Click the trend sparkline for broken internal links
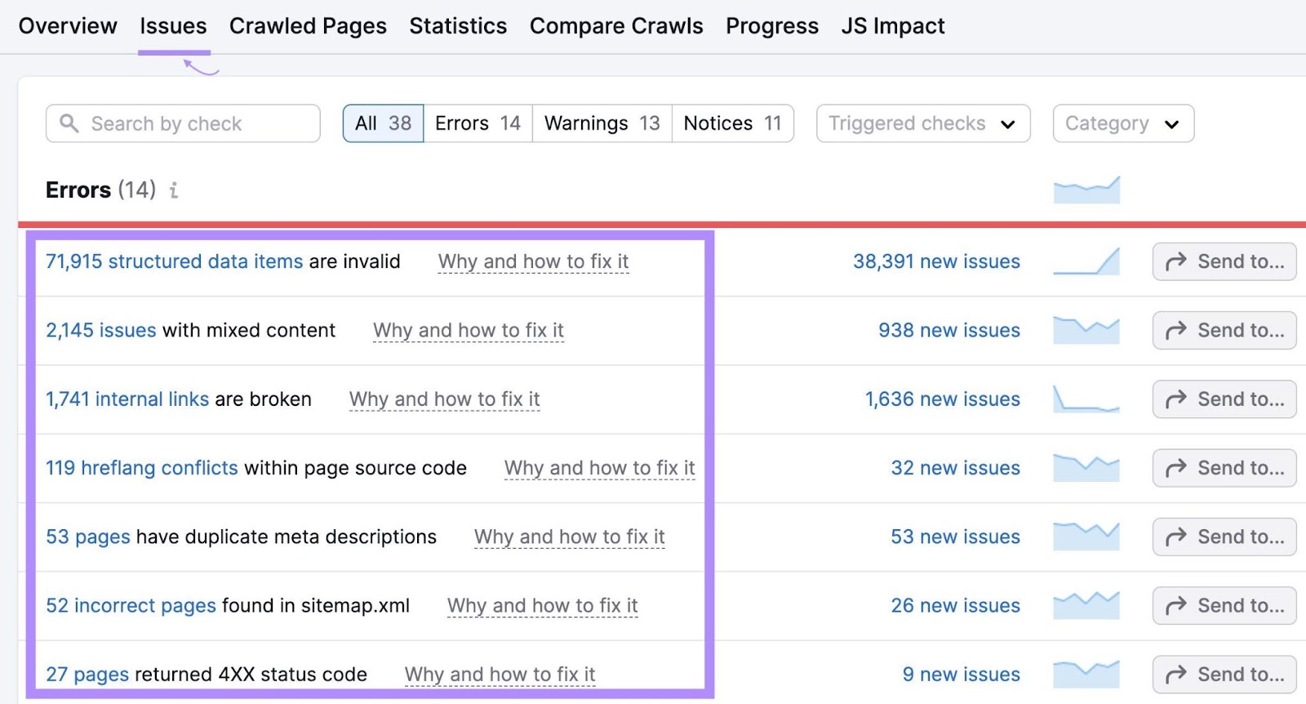This screenshot has width=1306, height=704. pyautogui.click(x=1086, y=399)
